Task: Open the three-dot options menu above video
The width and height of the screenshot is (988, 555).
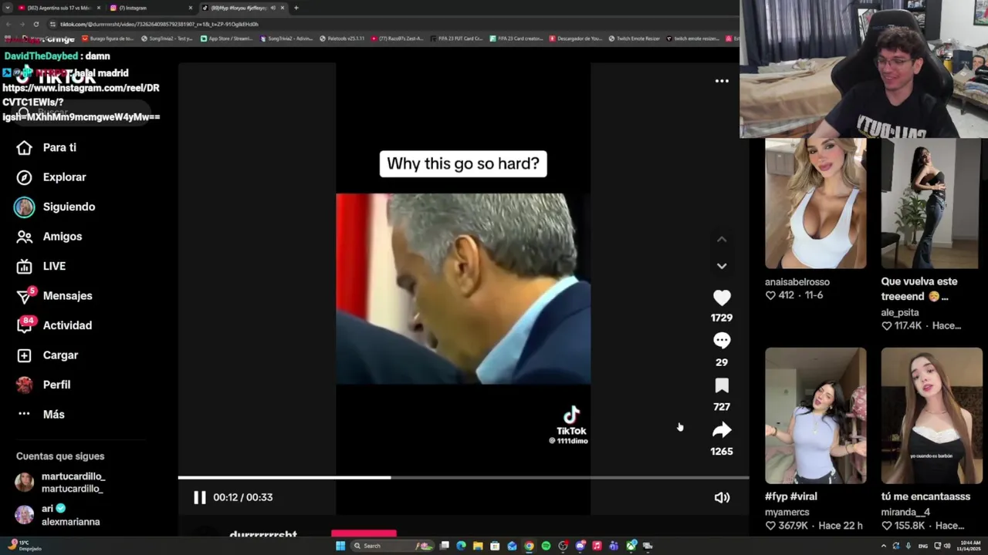Action: tap(722, 81)
